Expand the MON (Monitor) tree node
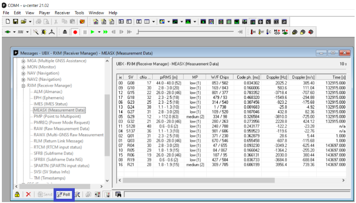 [23, 67]
